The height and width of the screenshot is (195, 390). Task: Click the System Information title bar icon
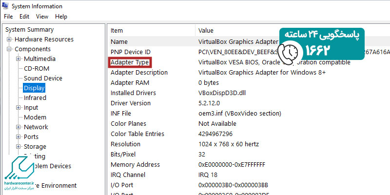pos(5,6)
